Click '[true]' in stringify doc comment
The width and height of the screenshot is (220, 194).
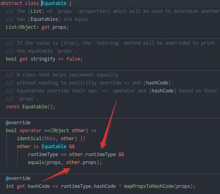click(x=69, y=43)
